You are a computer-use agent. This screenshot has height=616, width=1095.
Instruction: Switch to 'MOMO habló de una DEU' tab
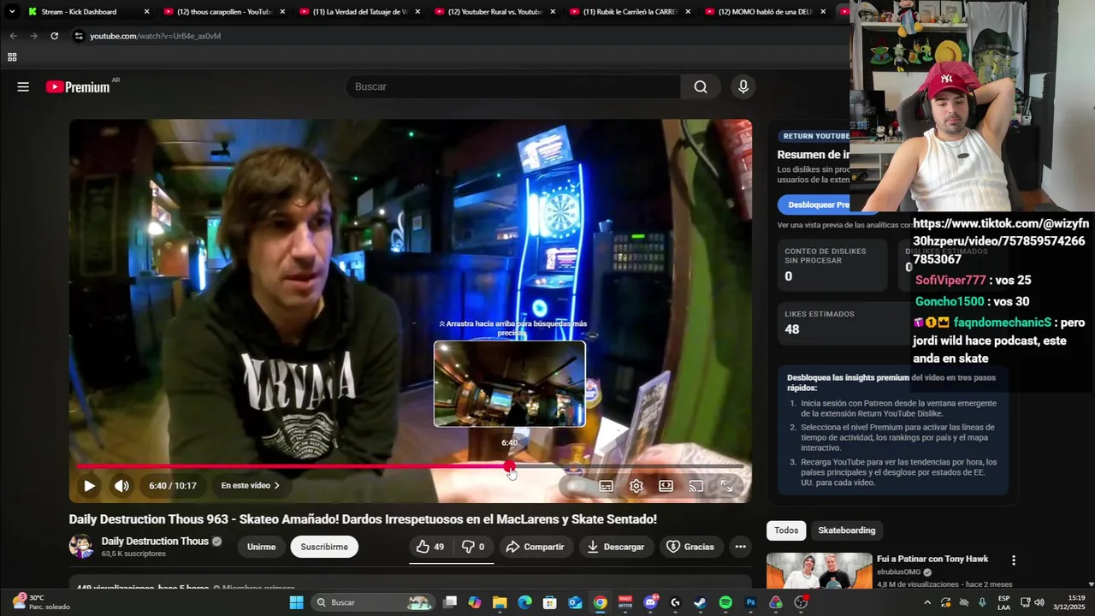point(765,12)
